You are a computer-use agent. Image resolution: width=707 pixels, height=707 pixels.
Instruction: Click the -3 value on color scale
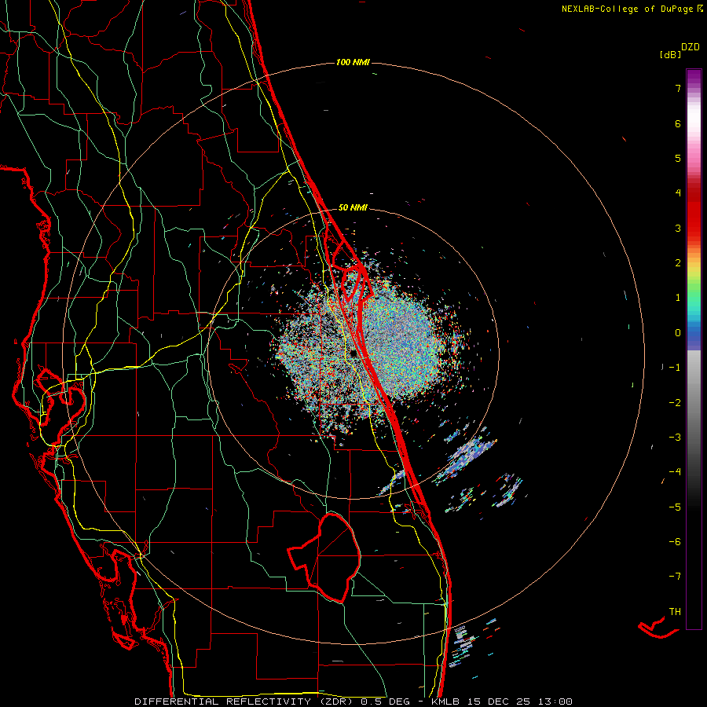675,438
